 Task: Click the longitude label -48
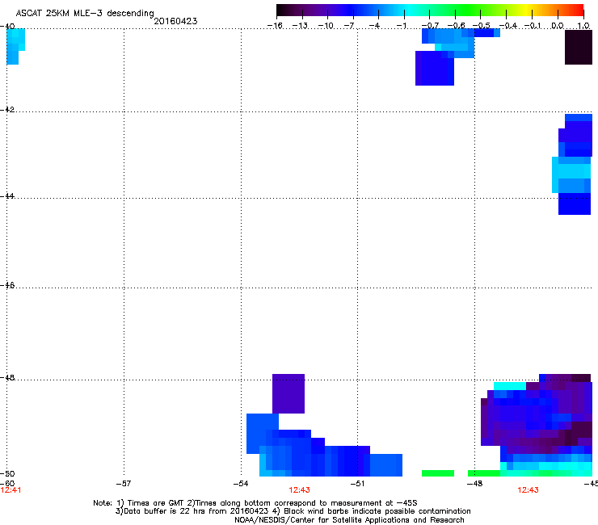pyautogui.click(x=474, y=483)
